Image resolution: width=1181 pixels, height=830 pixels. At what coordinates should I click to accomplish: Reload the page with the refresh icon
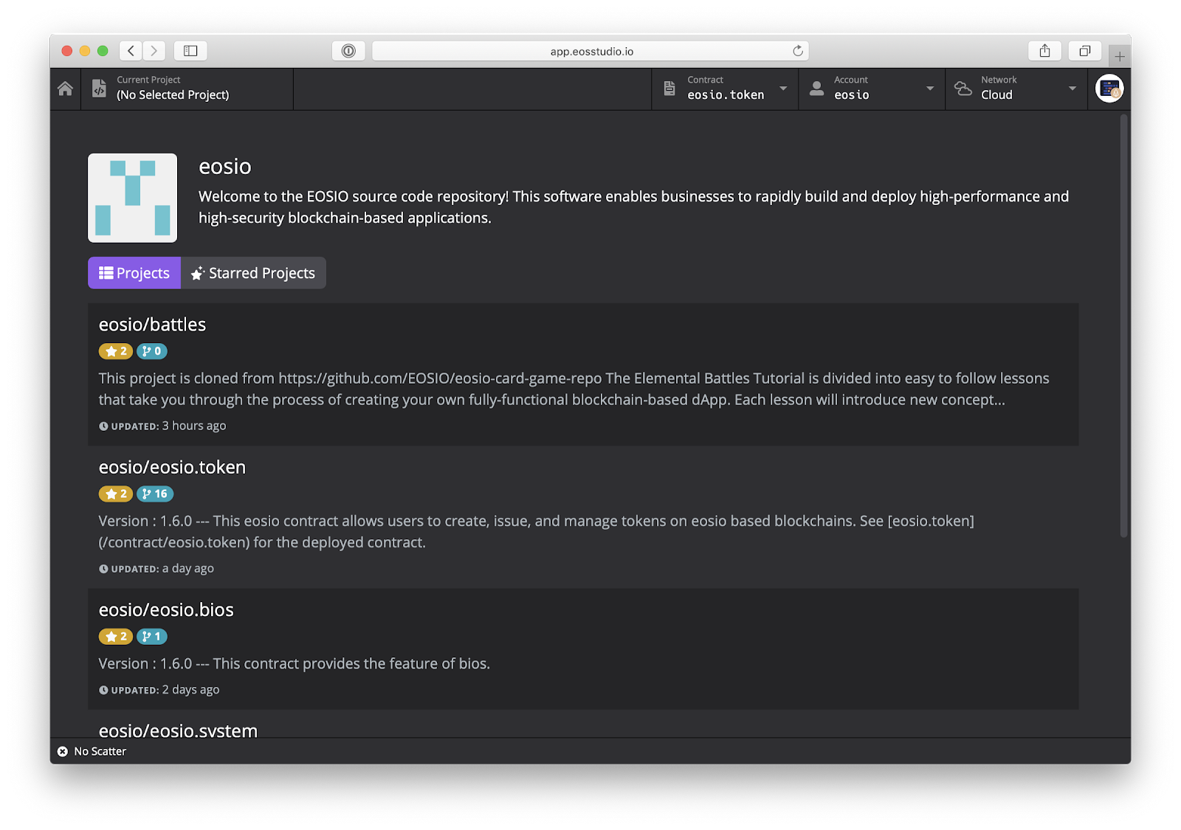click(798, 51)
